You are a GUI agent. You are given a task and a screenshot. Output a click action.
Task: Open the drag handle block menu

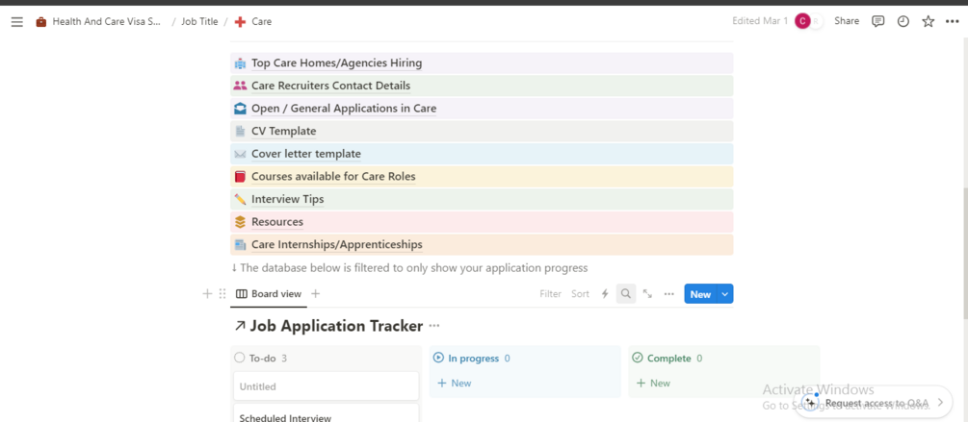click(x=222, y=294)
